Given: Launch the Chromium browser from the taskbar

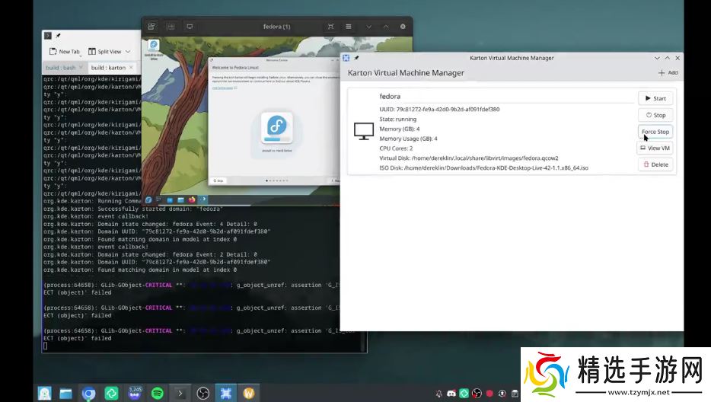Looking at the screenshot, I should [89, 394].
